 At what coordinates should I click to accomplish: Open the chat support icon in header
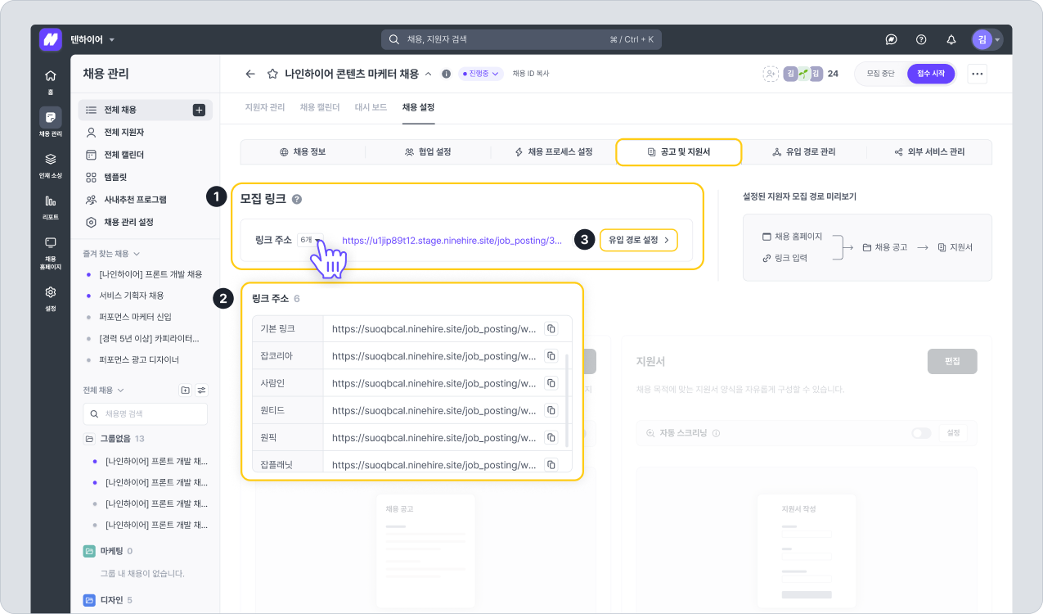coord(892,39)
